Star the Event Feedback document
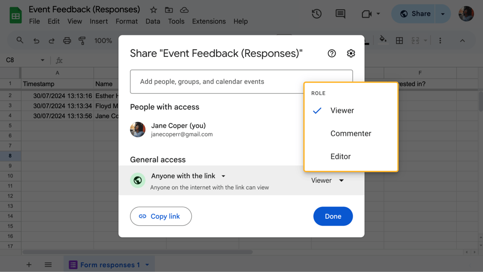Image resolution: width=483 pixels, height=272 pixels. (x=153, y=10)
